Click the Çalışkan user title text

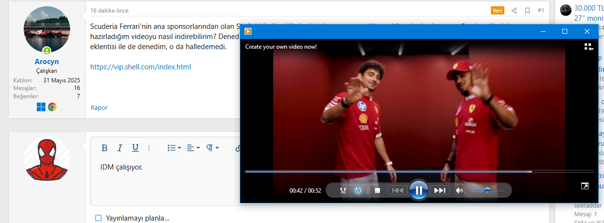47,71
